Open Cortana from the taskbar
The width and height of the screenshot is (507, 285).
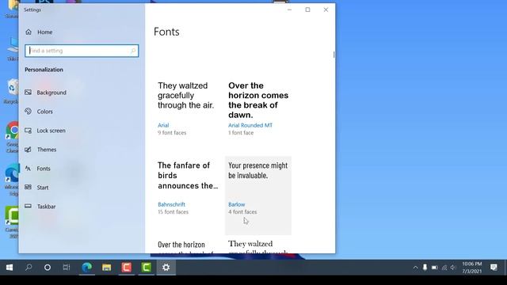click(x=48, y=268)
